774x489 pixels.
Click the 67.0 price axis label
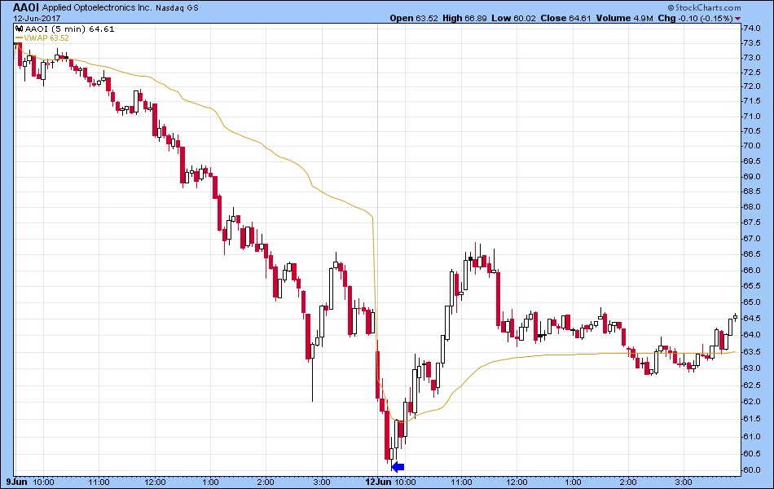(752, 239)
